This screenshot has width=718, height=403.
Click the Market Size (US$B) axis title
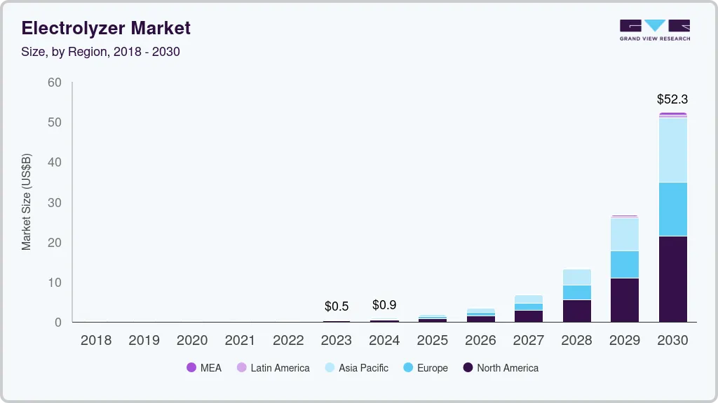(x=27, y=201)
